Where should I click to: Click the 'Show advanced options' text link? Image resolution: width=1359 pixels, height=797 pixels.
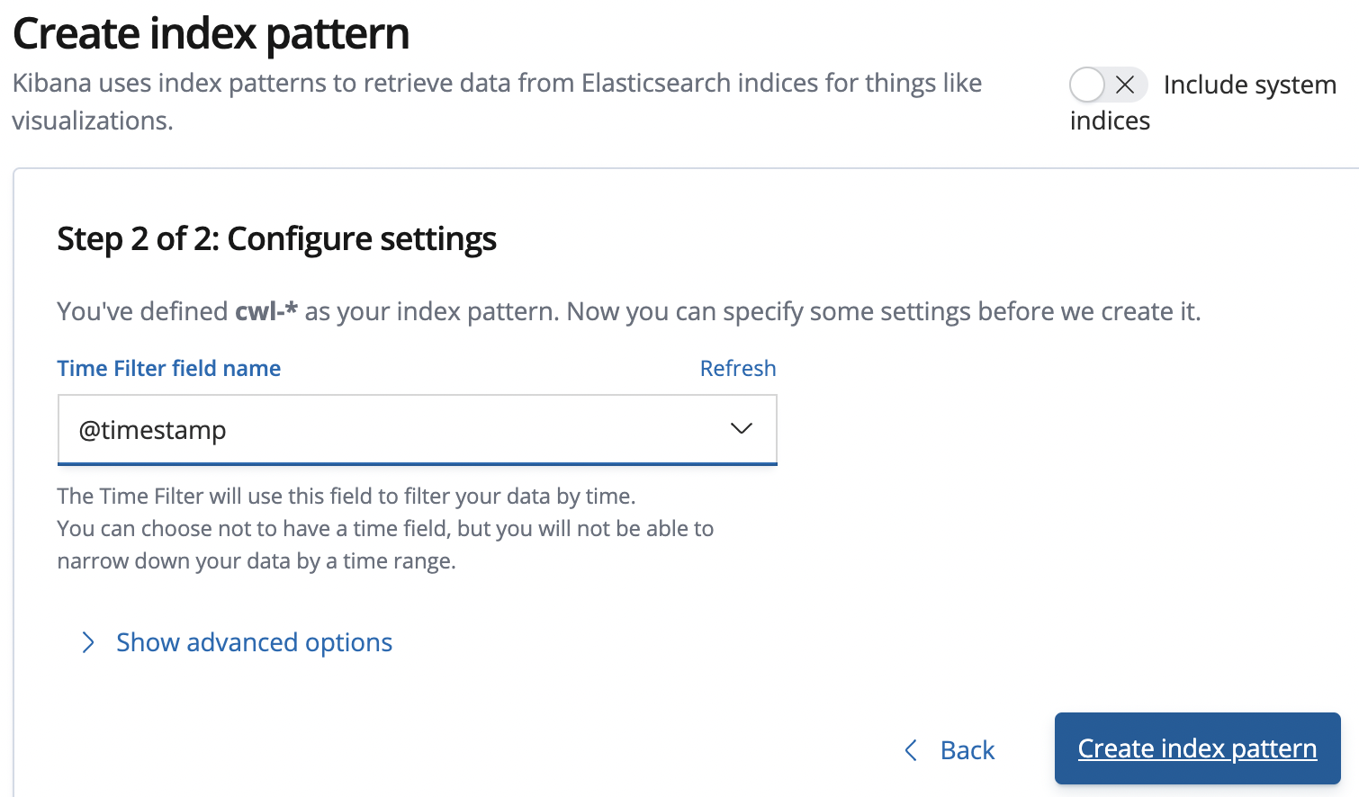(x=254, y=642)
